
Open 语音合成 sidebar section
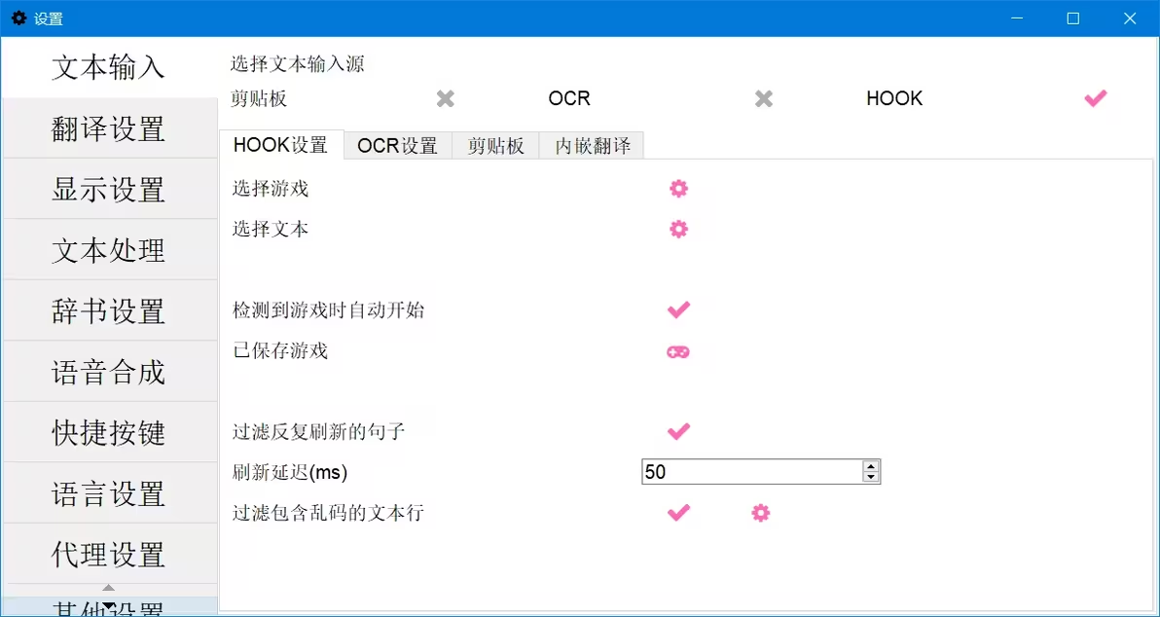click(x=109, y=372)
